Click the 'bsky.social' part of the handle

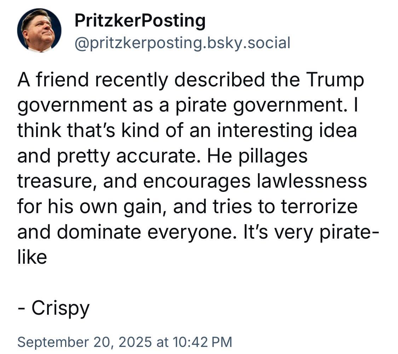pyautogui.click(x=249, y=43)
